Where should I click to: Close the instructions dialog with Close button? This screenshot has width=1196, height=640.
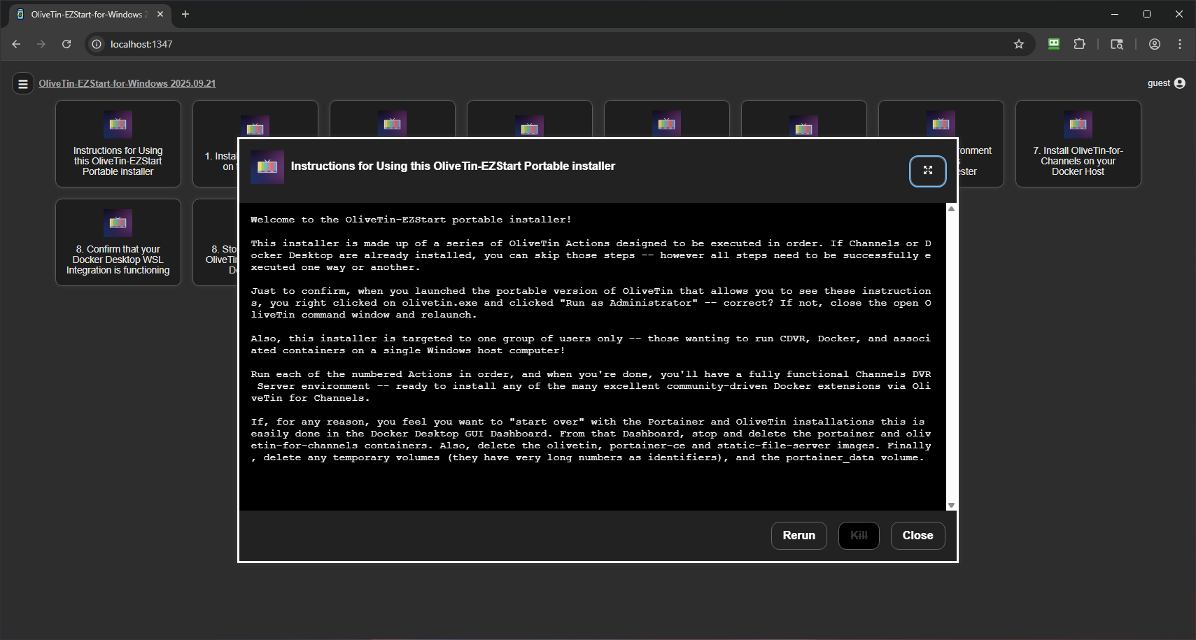click(x=917, y=536)
